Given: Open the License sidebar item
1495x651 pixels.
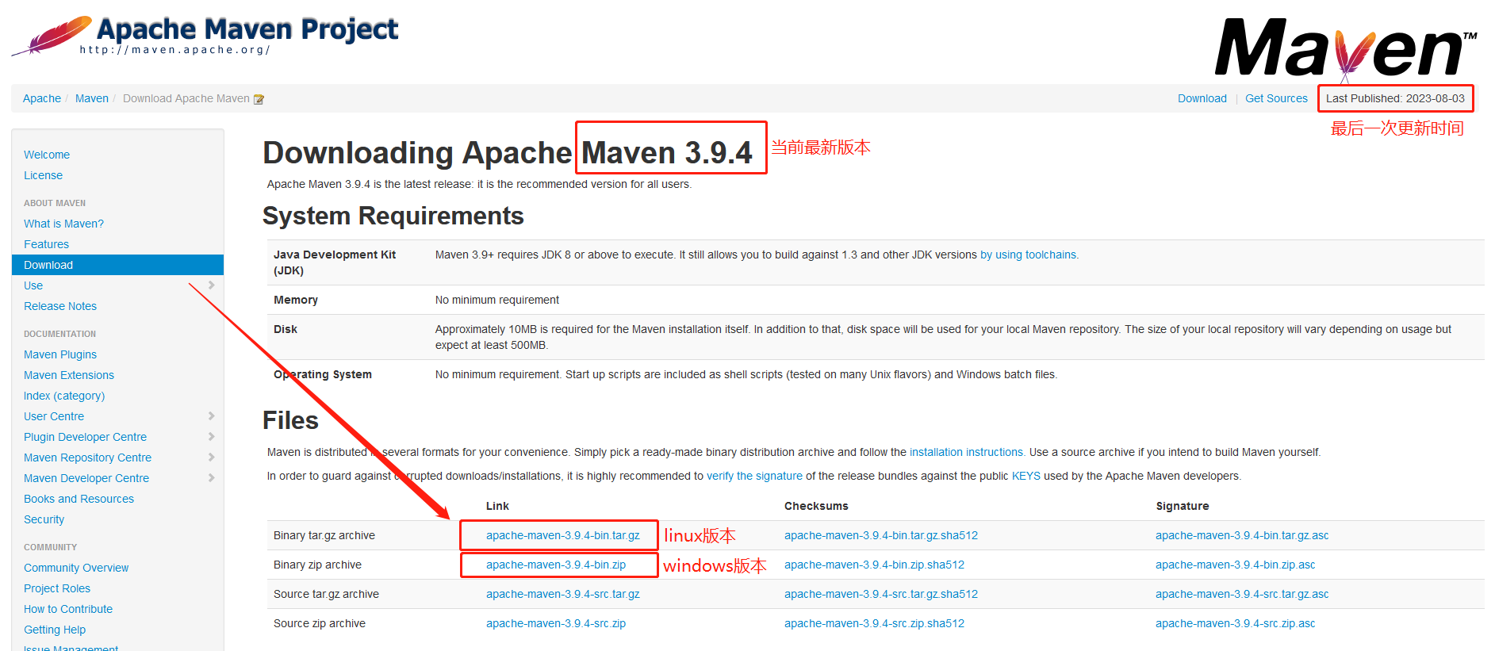Looking at the screenshot, I should (43, 175).
